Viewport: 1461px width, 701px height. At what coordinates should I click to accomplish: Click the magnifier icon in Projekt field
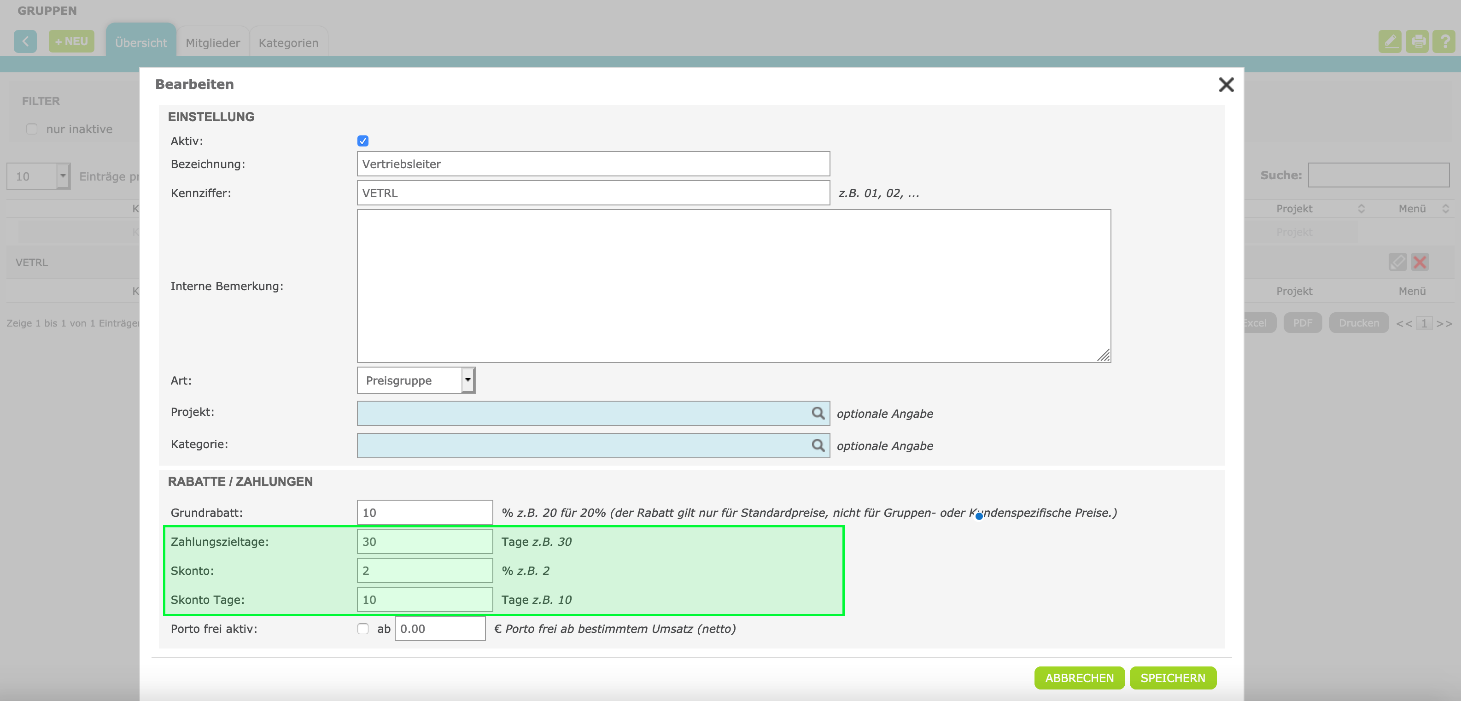pyautogui.click(x=817, y=413)
